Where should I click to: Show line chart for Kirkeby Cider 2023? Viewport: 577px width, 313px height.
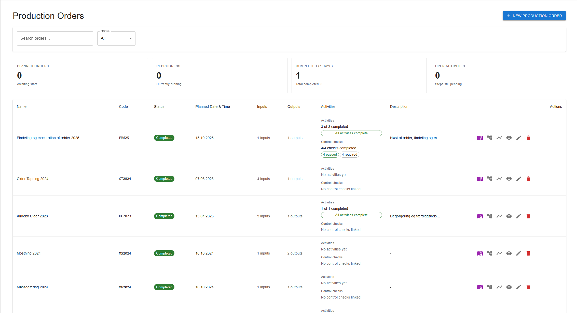point(499,216)
